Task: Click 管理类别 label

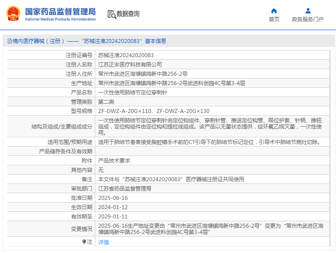Action: (82, 102)
